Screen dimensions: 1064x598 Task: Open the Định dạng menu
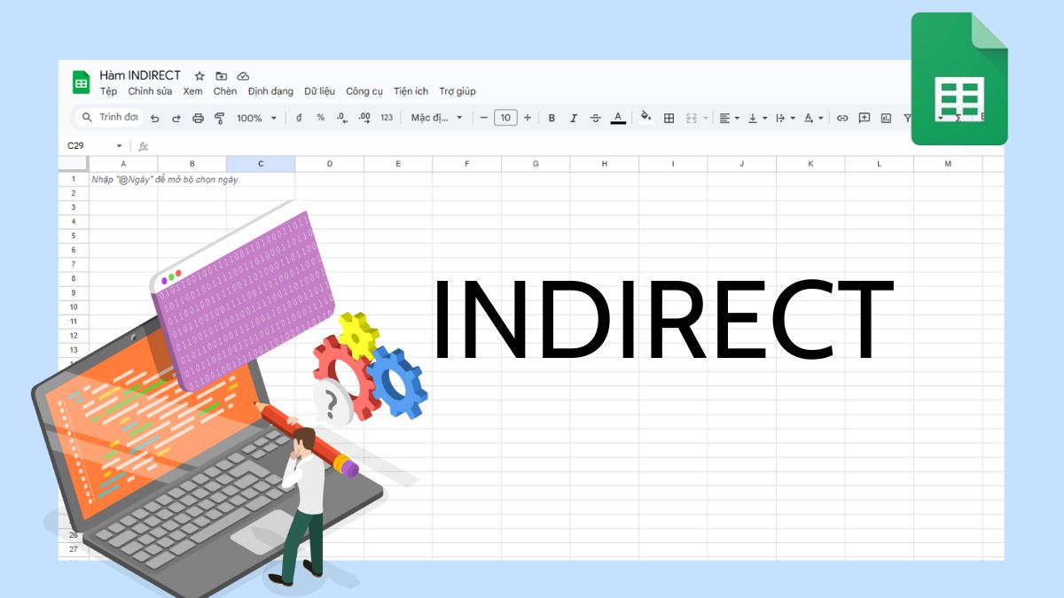pos(270,91)
